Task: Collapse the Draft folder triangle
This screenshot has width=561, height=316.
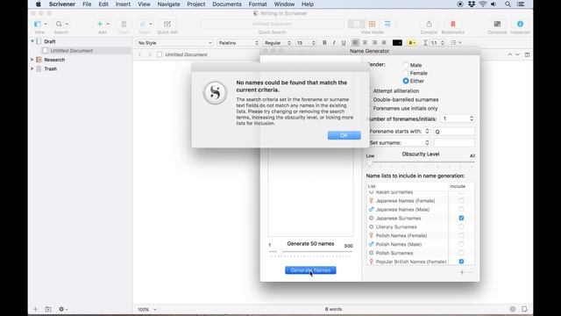Action: coord(32,41)
